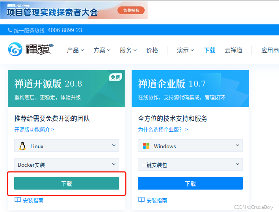Open the Docker安装 install type dropdown

67,164
